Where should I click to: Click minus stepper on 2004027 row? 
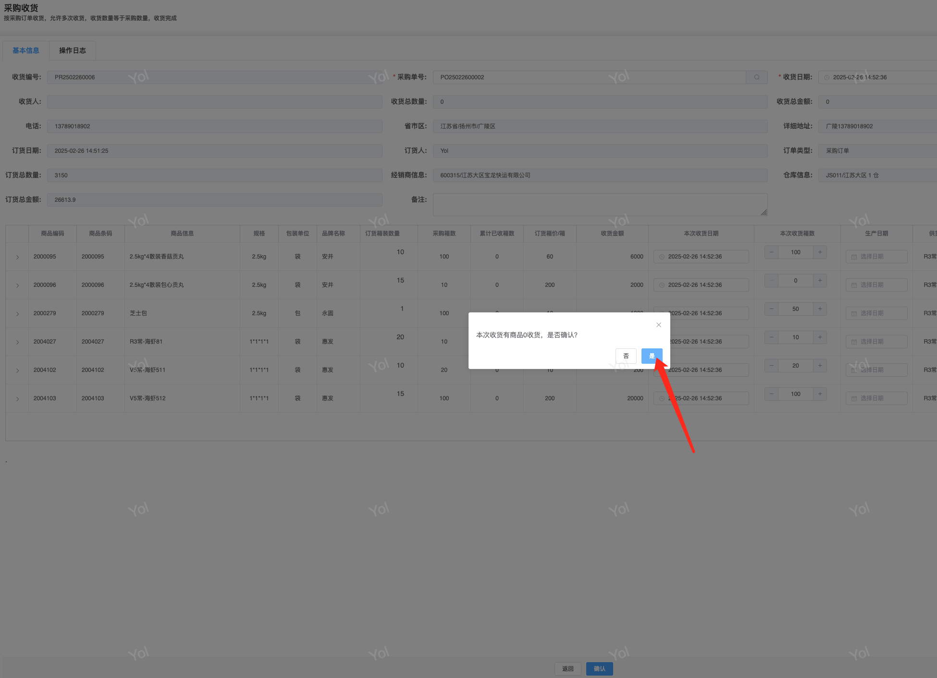pos(771,337)
